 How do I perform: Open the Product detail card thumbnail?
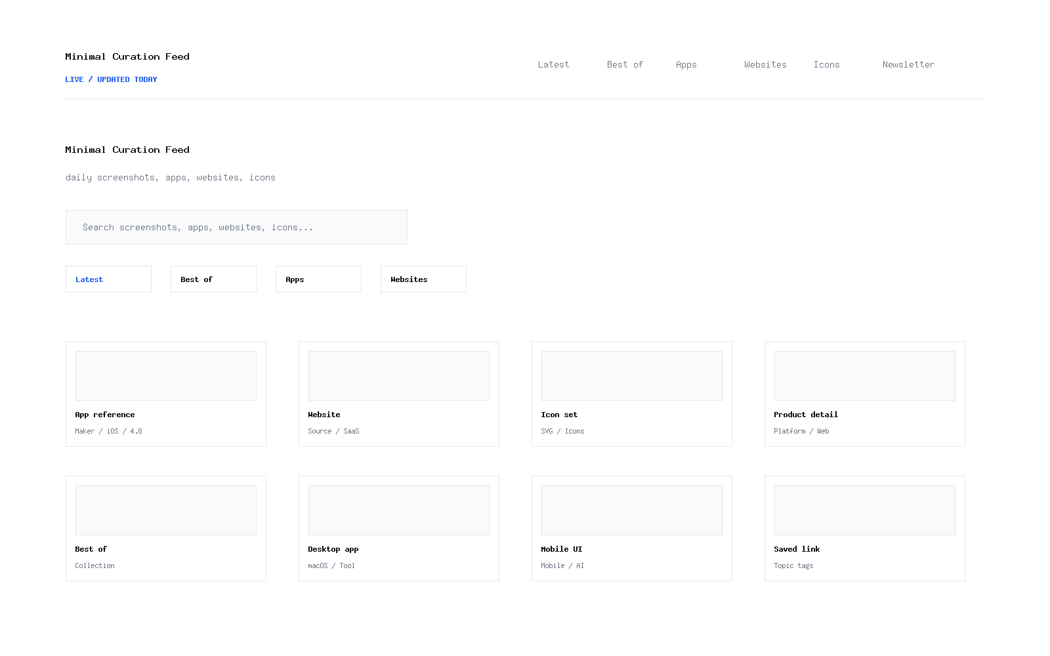coord(865,376)
